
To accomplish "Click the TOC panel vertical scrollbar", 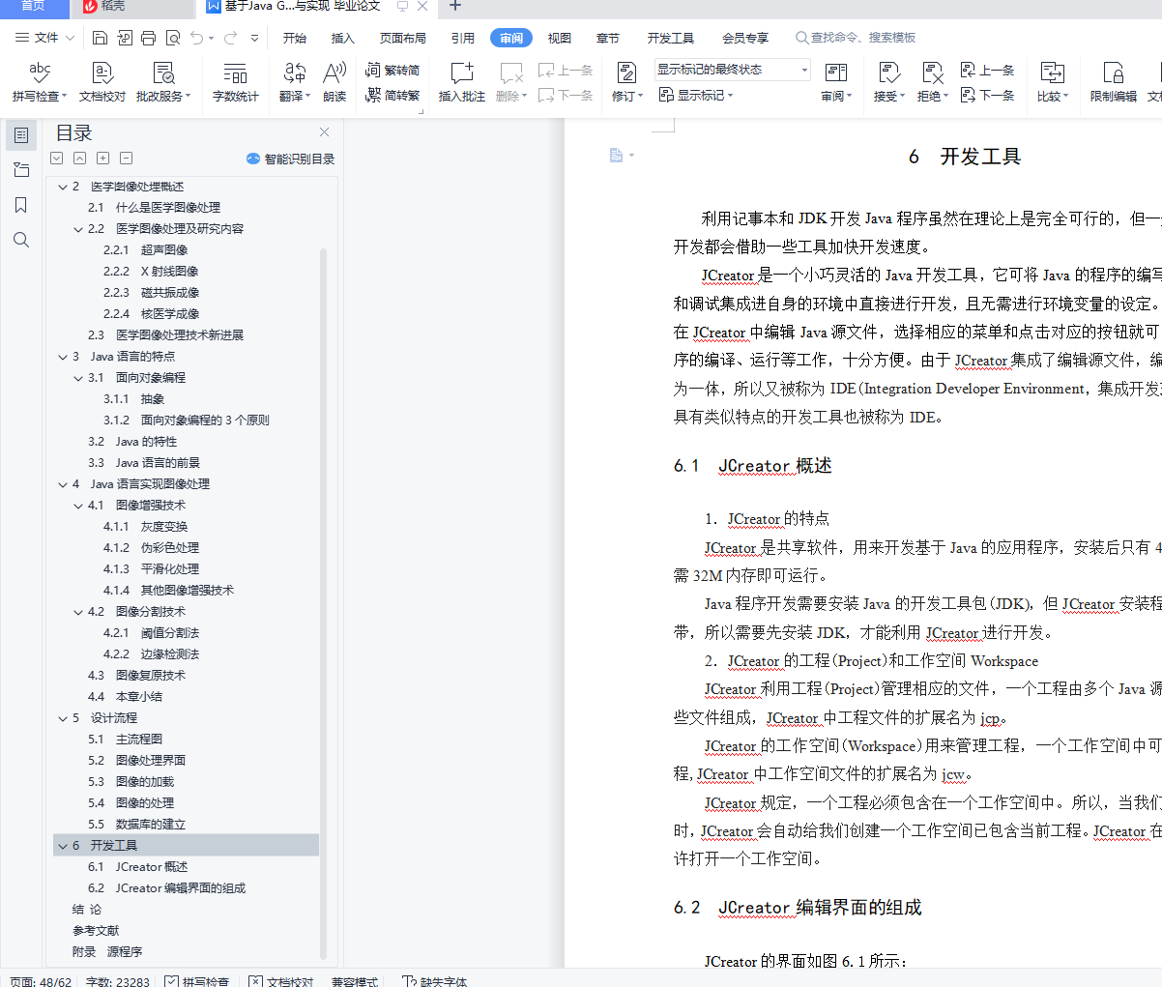I will coord(324,603).
